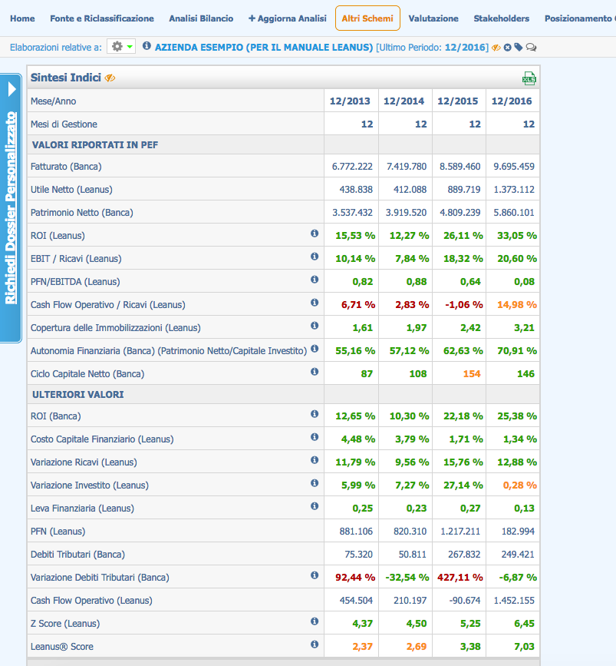616x666 pixels.
Task: Show info for Leva Finanziaria (Leanus)
Action: coord(314,506)
